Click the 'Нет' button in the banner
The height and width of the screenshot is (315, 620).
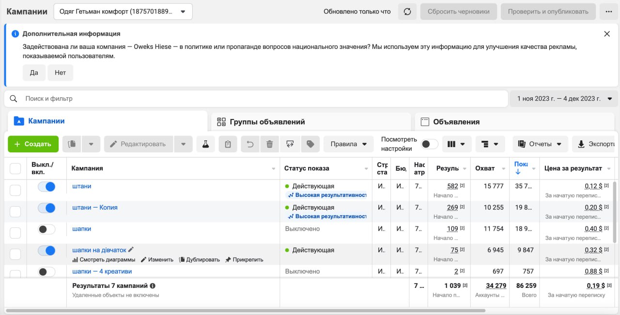(60, 73)
